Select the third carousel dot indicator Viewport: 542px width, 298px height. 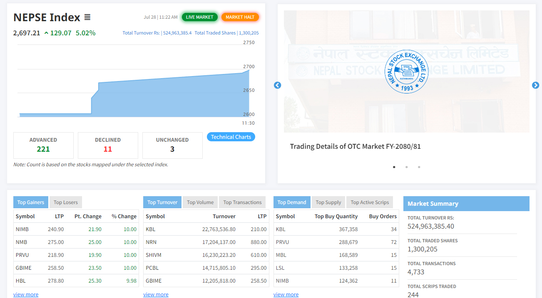[419, 167]
